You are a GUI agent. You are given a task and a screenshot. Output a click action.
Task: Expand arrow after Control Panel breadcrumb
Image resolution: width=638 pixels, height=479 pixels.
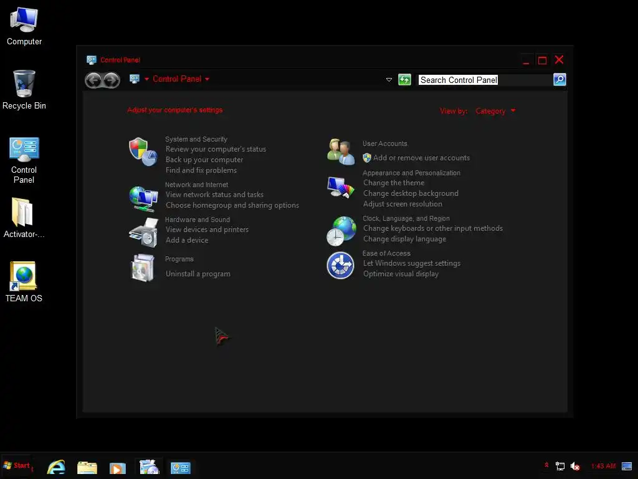point(207,79)
